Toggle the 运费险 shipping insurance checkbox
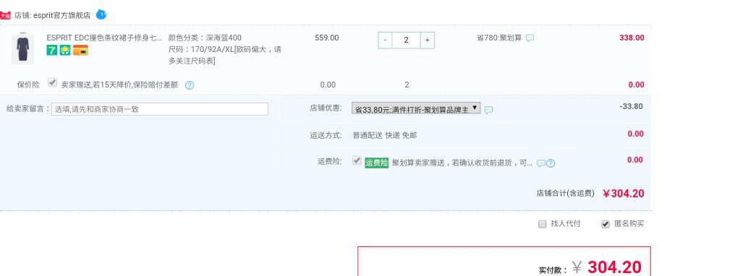This screenshot has height=276, width=743. [x=357, y=161]
